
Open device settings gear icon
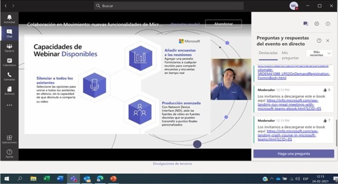point(316,24)
